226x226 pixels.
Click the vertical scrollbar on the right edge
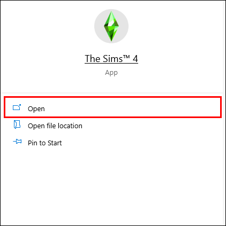pos(224,113)
